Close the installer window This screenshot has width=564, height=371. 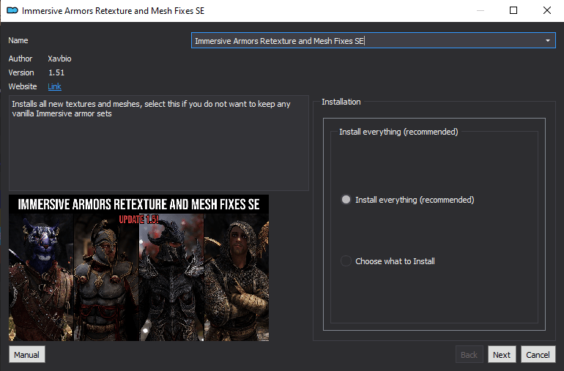pyautogui.click(x=546, y=10)
